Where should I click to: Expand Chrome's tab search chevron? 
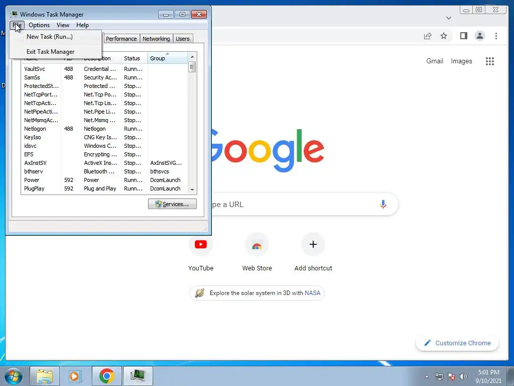click(449, 18)
